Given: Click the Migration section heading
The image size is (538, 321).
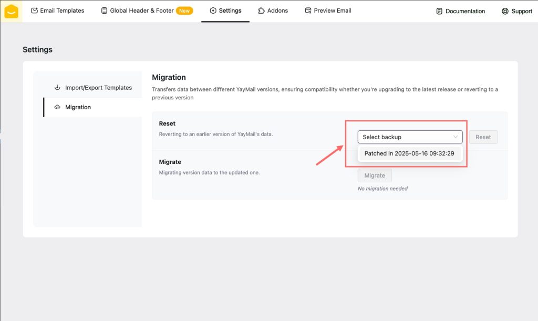Looking at the screenshot, I should 169,77.
